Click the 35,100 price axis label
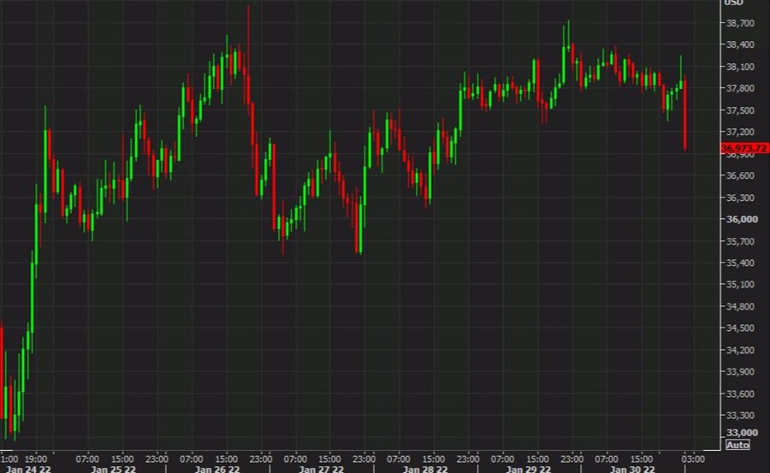The height and width of the screenshot is (473, 770). pyautogui.click(x=741, y=285)
